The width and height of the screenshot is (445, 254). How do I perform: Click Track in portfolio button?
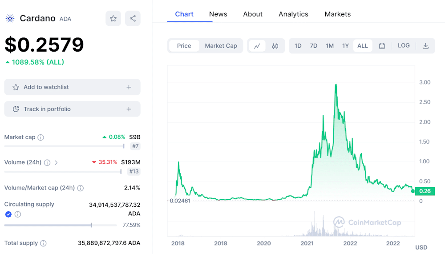pyautogui.click(x=73, y=109)
